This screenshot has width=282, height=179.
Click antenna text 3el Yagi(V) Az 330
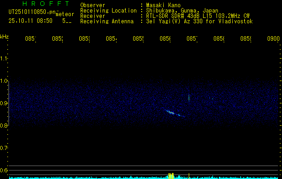pyautogui.click(x=175, y=21)
